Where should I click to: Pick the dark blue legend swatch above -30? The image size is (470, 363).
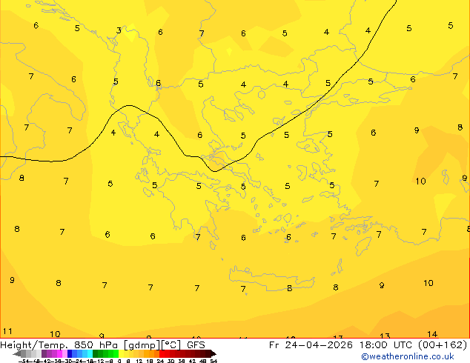[x=70, y=353]
